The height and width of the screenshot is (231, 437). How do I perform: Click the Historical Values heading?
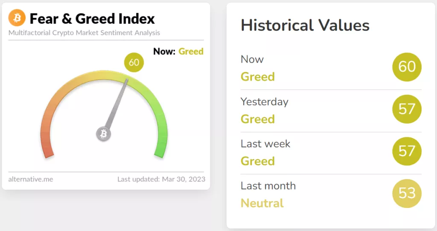pyautogui.click(x=305, y=25)
